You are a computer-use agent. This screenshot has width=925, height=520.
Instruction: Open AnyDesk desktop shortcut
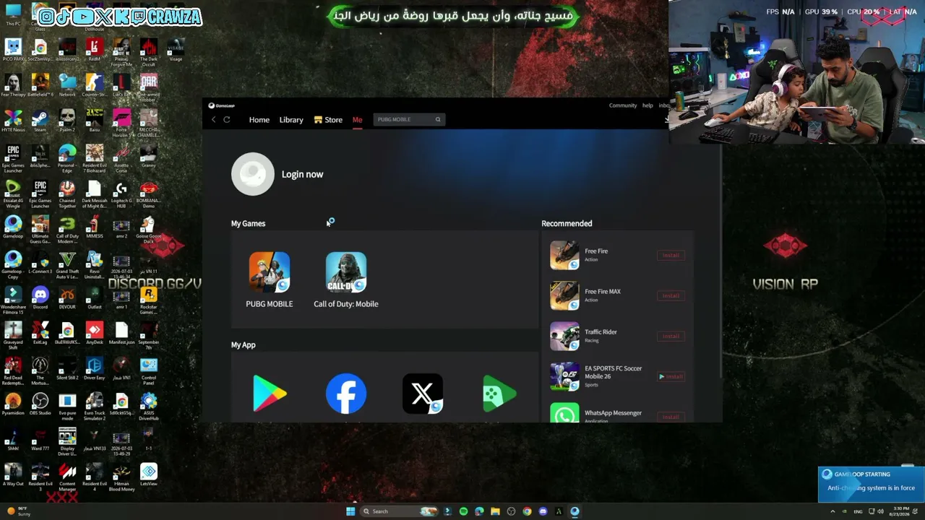click(95, 332)
